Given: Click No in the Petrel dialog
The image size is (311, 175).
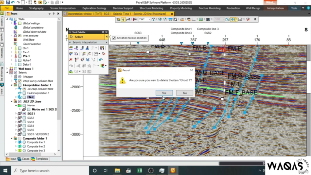Looking at the screenshot, I should click(x=185, y=93).
